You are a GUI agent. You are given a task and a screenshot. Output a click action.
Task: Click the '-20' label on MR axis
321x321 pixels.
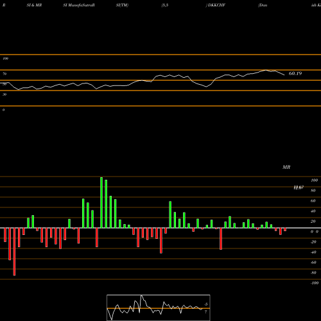(x=313, y=242)
